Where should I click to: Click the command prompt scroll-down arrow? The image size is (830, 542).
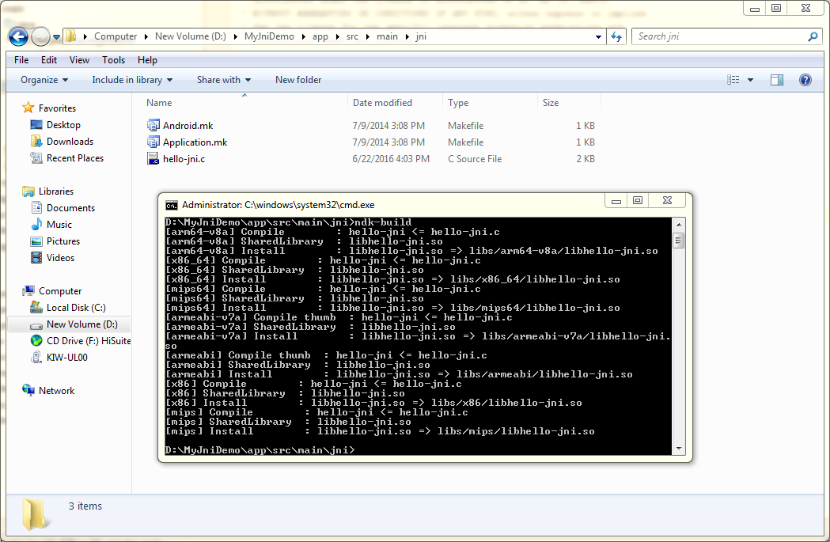678,449
